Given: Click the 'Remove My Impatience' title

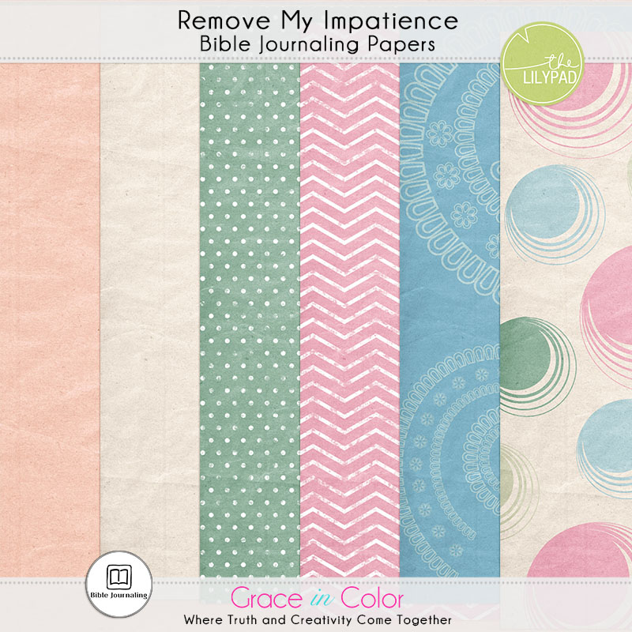Looking at the screenshot, I should click(x=318, y=21).
